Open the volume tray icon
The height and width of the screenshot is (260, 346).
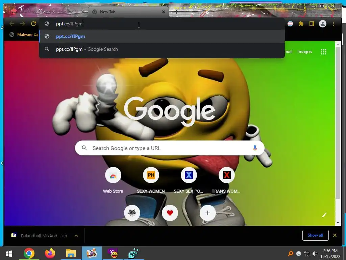click(315, 253)
